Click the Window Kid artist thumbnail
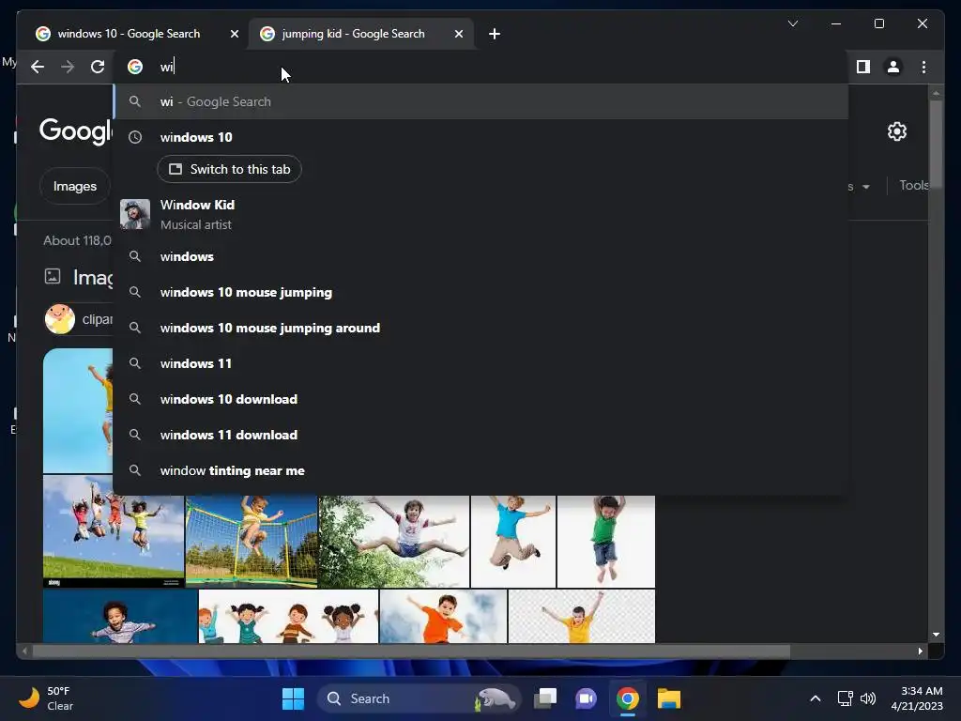The image size is (961, 721). coord(135,214)
